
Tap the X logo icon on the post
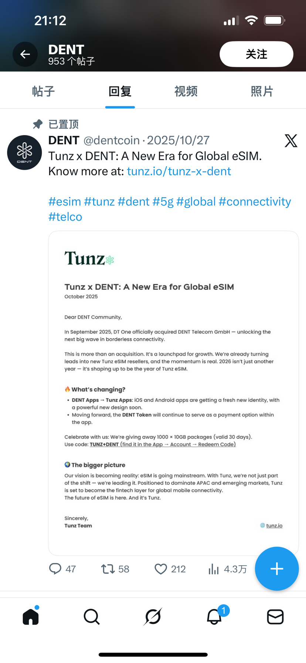(291, 141)
